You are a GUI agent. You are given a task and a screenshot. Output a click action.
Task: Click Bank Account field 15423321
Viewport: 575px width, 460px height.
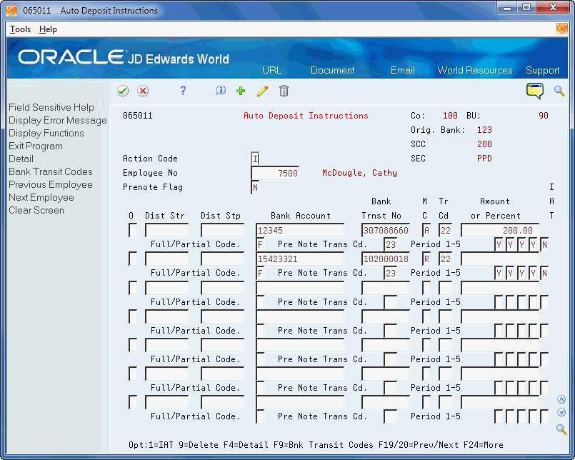[300, 259]
